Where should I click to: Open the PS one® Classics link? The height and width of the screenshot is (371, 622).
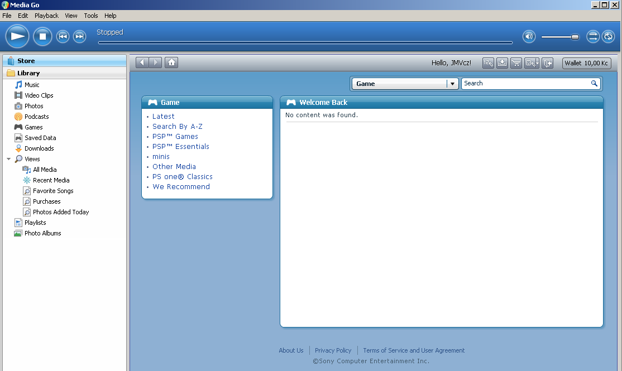[183, 176]
